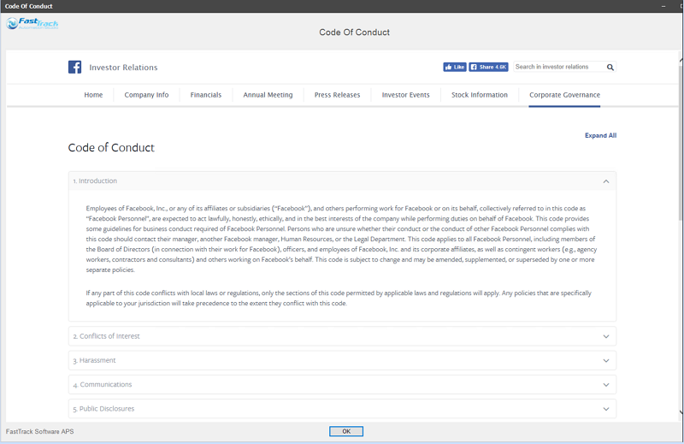Expand Conflicts of Interest chevron

pyautogui.click(x=606, y=336)
